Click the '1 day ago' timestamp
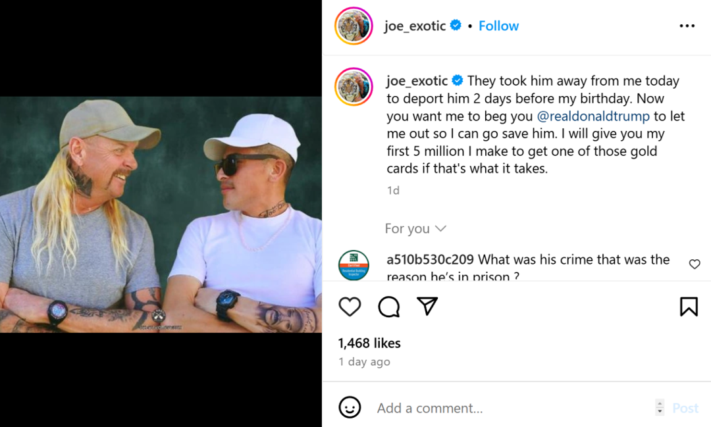The width and height of the screenshot is (711, 427). coord(363,361)
